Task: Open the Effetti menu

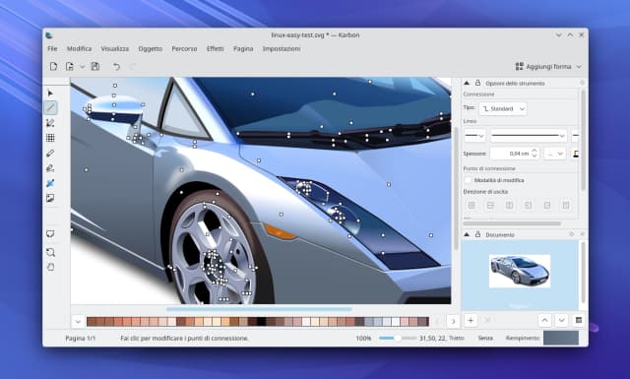Action: 216,48
